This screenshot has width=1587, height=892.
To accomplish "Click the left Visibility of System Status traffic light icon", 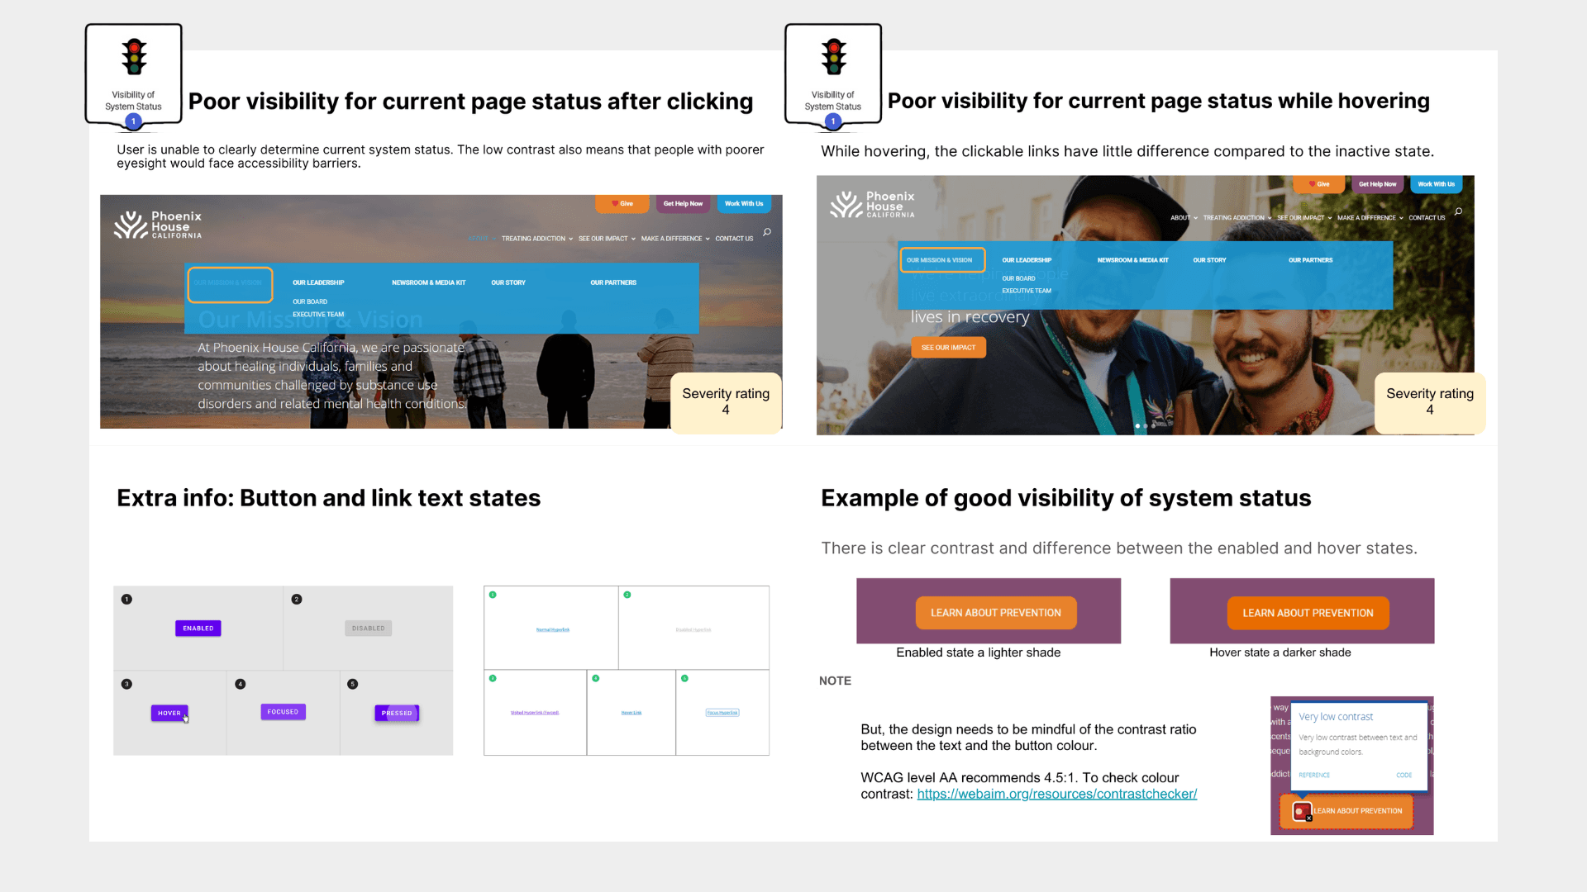I will point(134,57).
